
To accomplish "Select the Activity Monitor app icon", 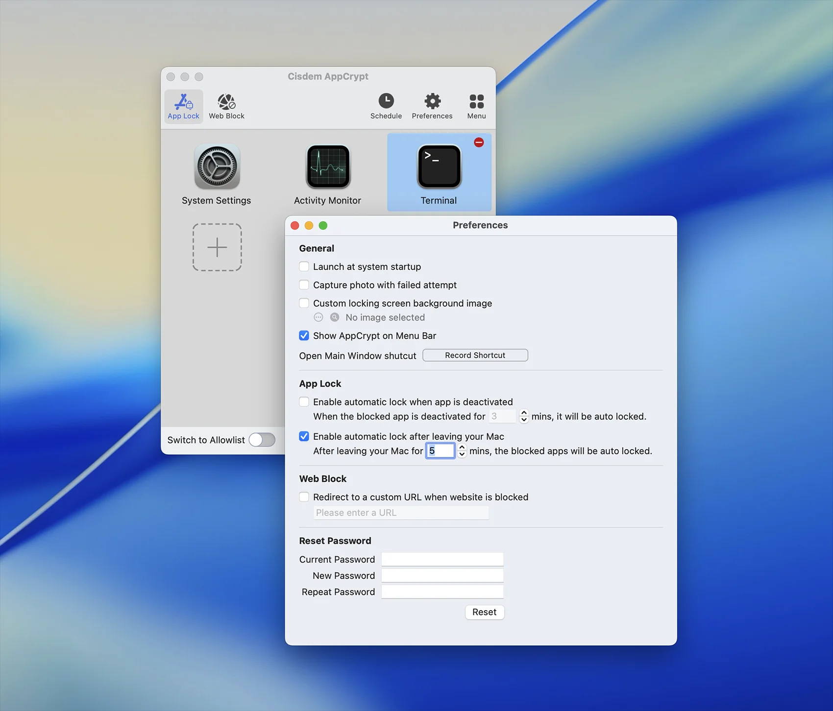I will tap(328, 166).
